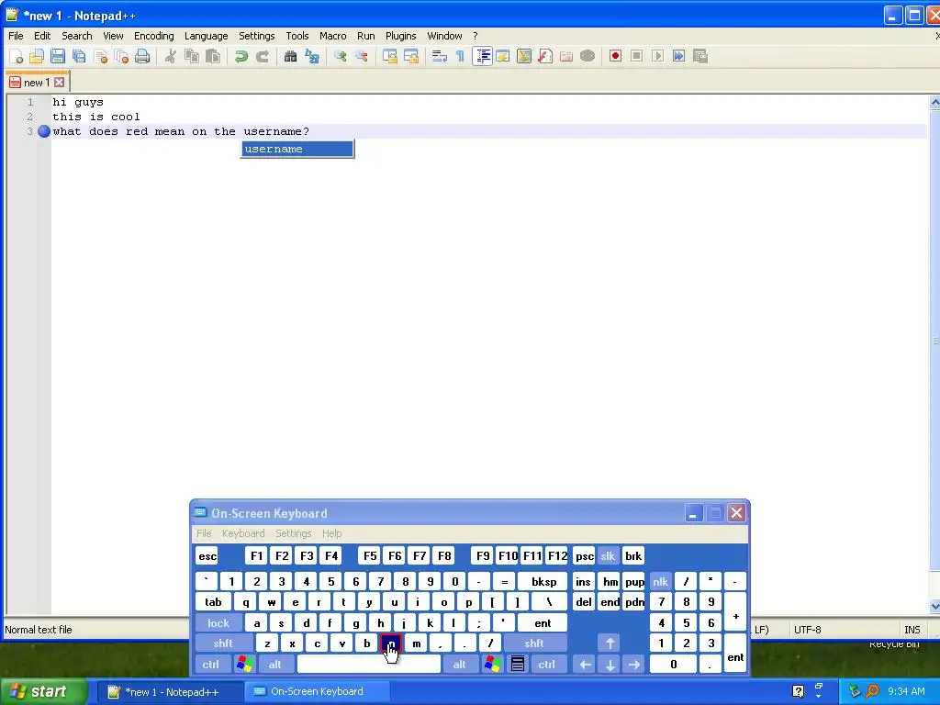The height and width of the screenshot is (705, 940).
Task: Click the up arrow key on the keyboard
Action: 610,643
